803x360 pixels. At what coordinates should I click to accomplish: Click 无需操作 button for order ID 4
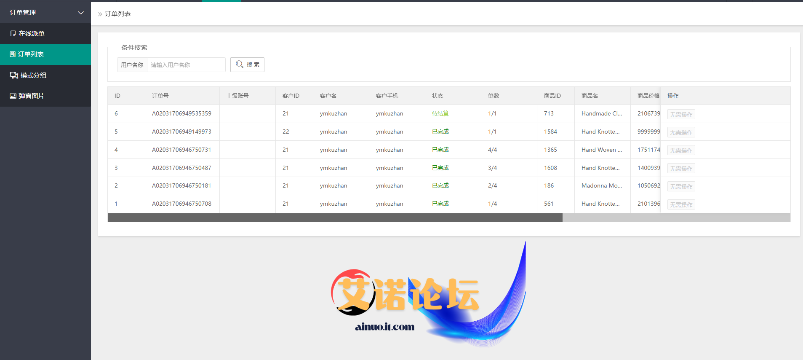coord(681,150)
